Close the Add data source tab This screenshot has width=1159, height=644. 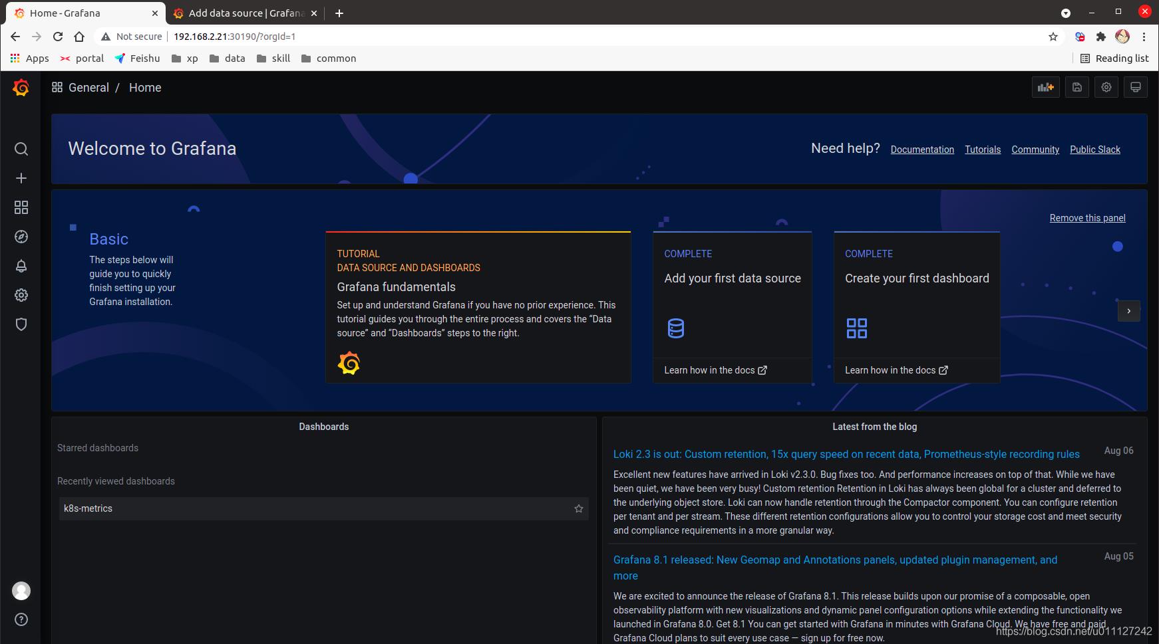[314, 13]
